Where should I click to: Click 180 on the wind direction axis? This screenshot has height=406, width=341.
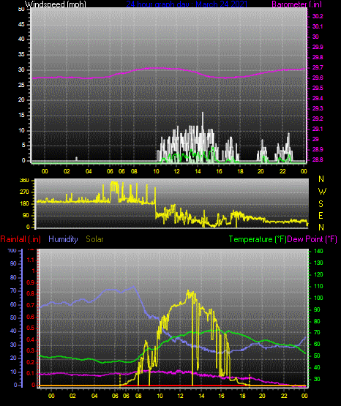coord(24,204)
